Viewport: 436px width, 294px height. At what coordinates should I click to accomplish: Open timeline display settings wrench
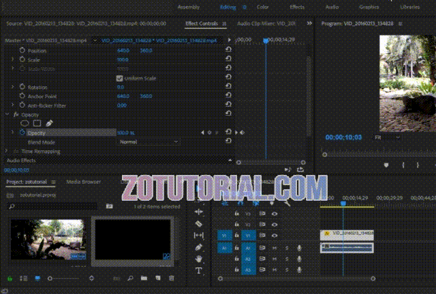tap(287, 203)
